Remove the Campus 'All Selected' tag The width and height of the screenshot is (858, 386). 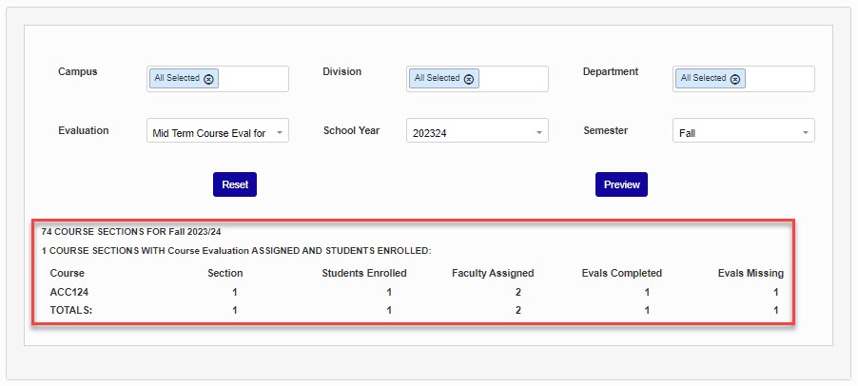(209, 79)
